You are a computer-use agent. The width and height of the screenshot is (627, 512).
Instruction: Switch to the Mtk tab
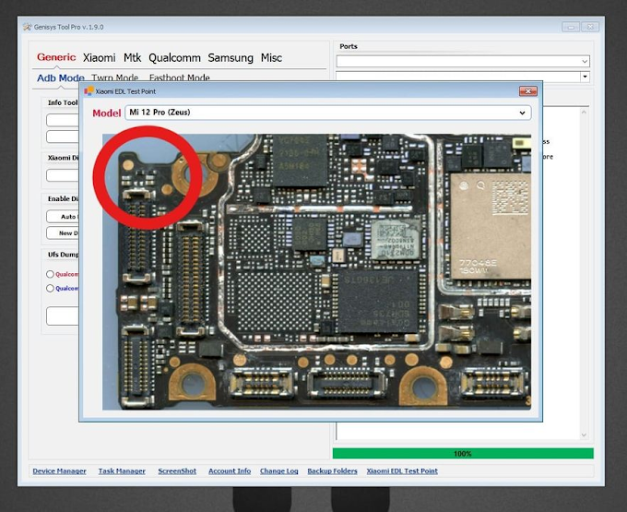click(x=133, y=58)
